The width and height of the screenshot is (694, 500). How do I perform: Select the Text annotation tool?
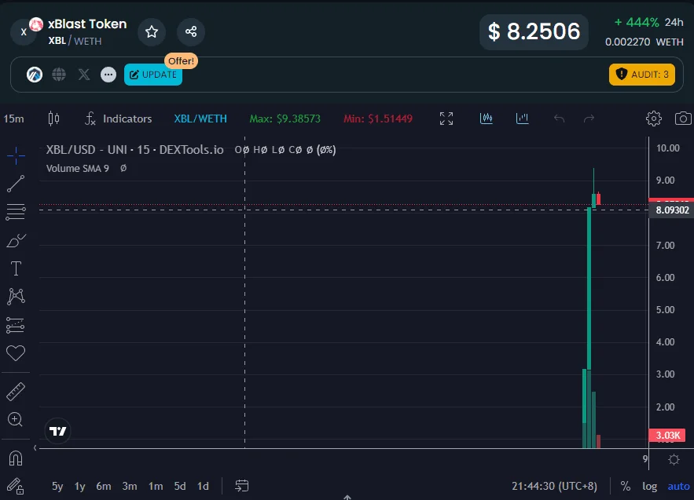[x=16, y=268]
